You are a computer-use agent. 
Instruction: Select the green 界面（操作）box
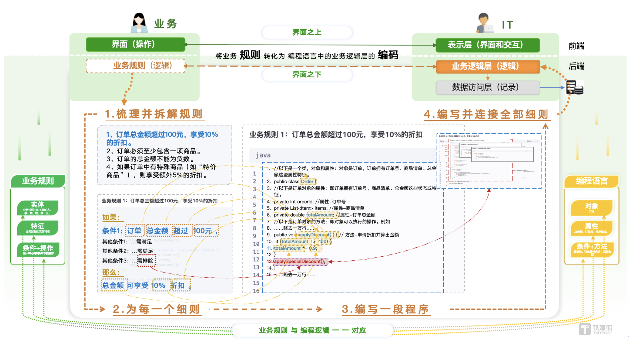pyautogui.click(x=135, y=44)
